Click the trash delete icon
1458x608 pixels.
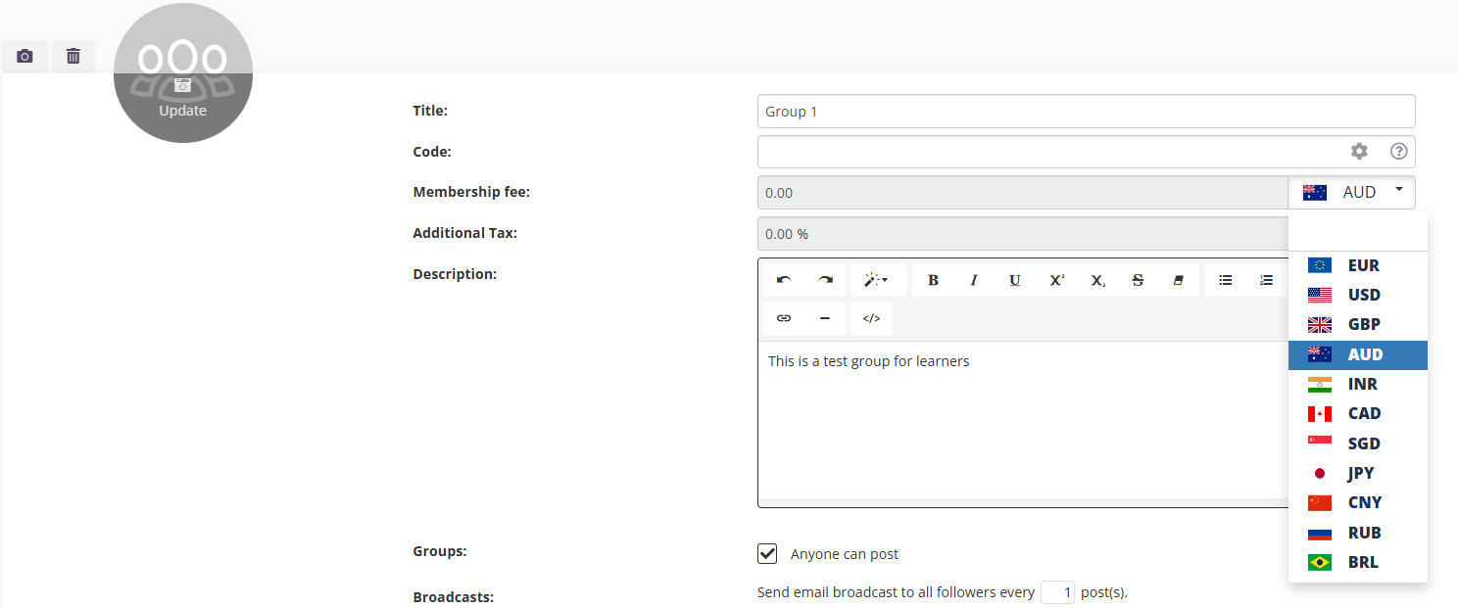[x=73, y=57]
